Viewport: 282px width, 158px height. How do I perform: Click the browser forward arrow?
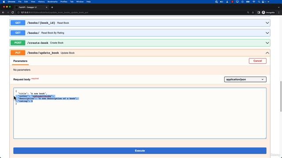[x=8, y=13]
